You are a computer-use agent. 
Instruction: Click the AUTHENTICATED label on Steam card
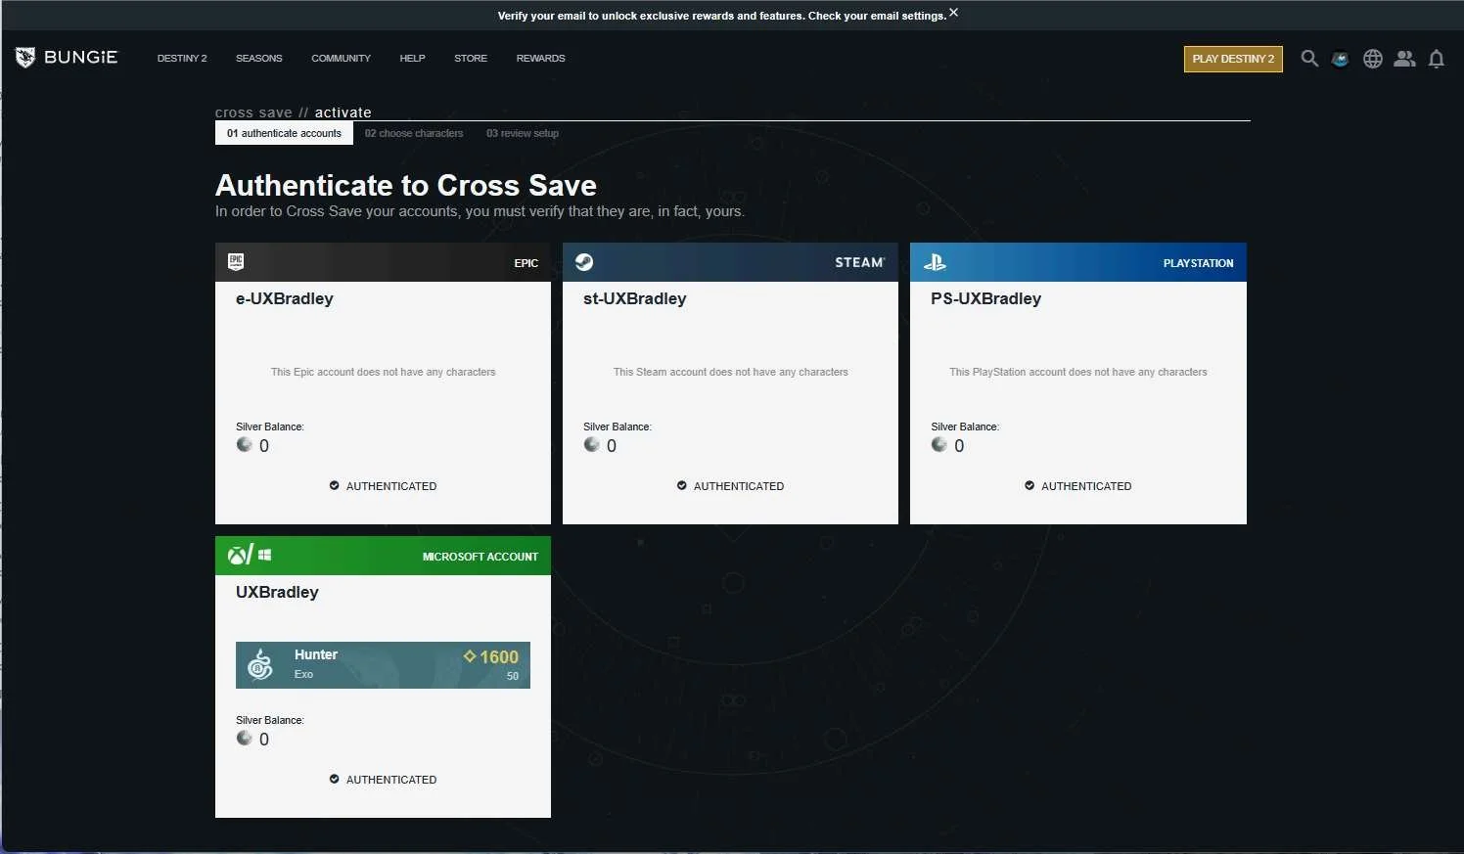click(x=739, y=486)
